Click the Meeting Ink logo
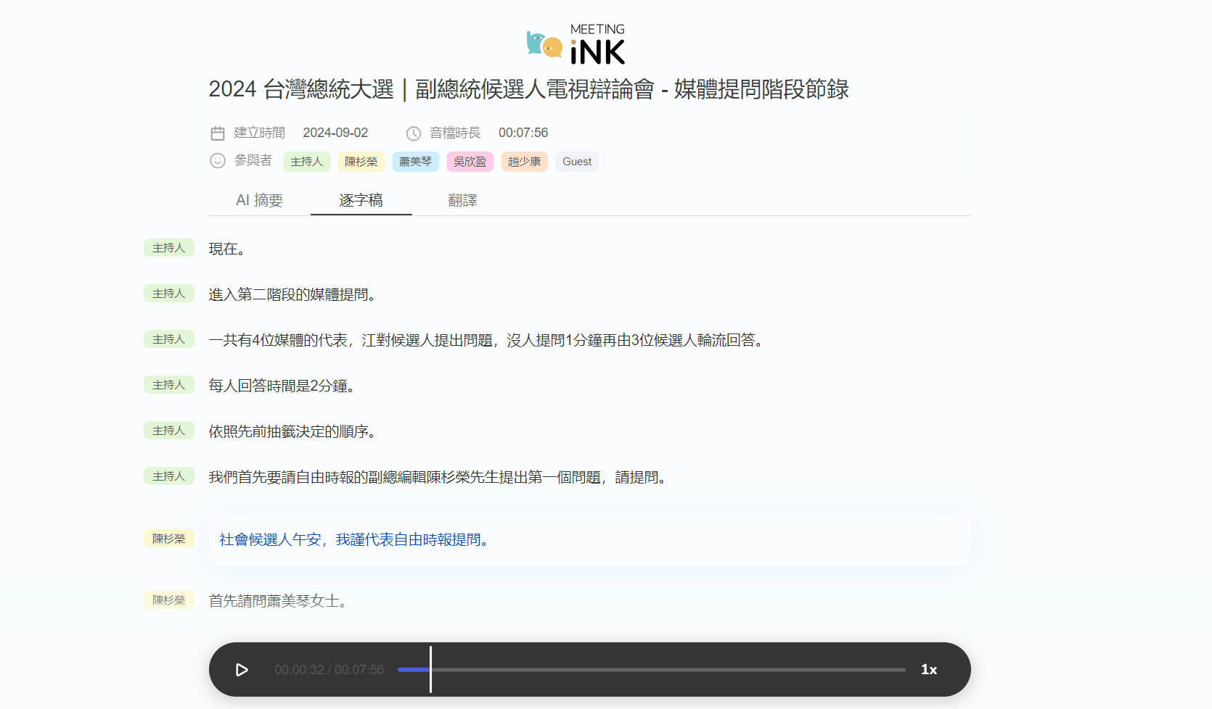The image size is (1212, 709). point(576,44)
